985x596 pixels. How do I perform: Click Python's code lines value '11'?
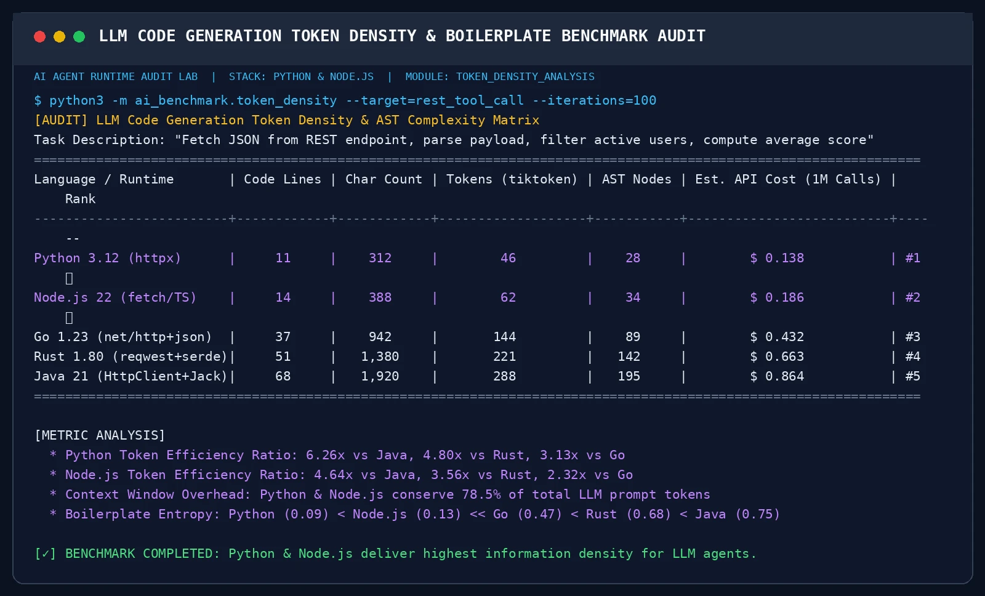283,258
